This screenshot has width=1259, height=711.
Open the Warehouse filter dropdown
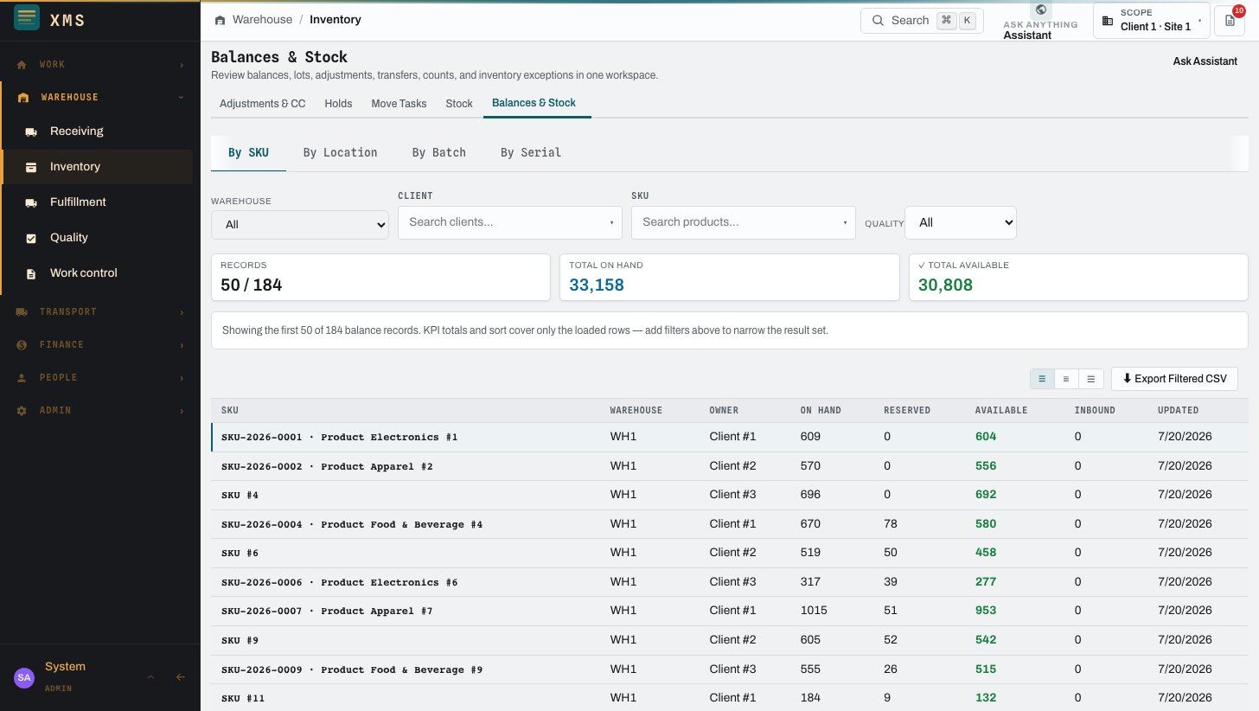point(300,224)
